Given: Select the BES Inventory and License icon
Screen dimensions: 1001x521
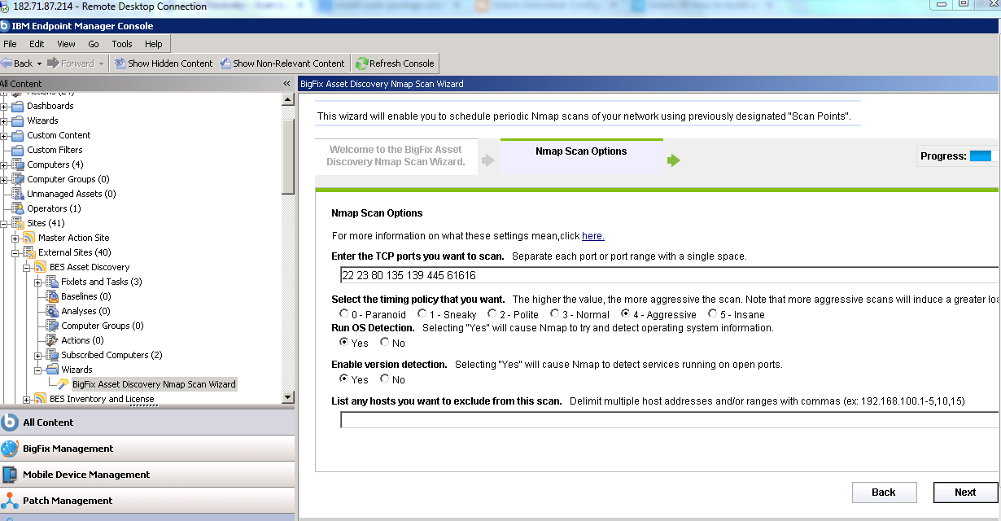Looking at the screenshot, I should pyautogui.click(x=41, y=399).
